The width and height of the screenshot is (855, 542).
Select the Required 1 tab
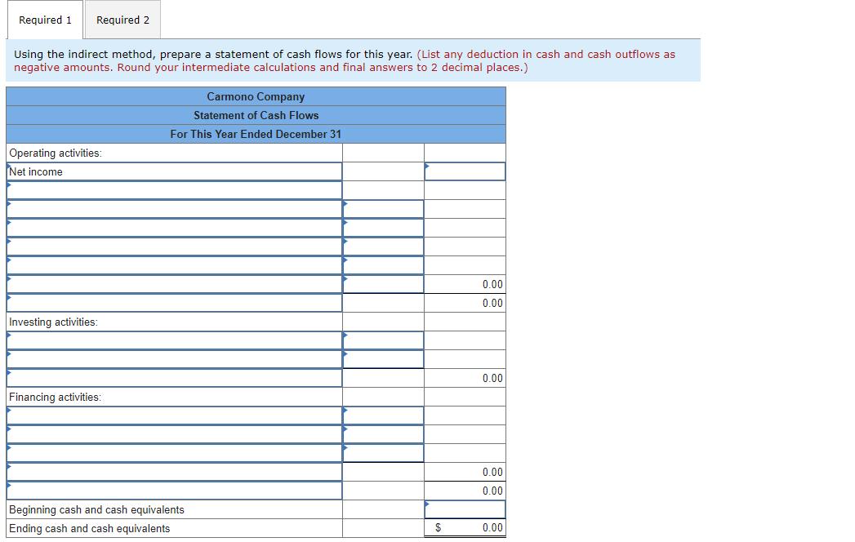(44, 20)
